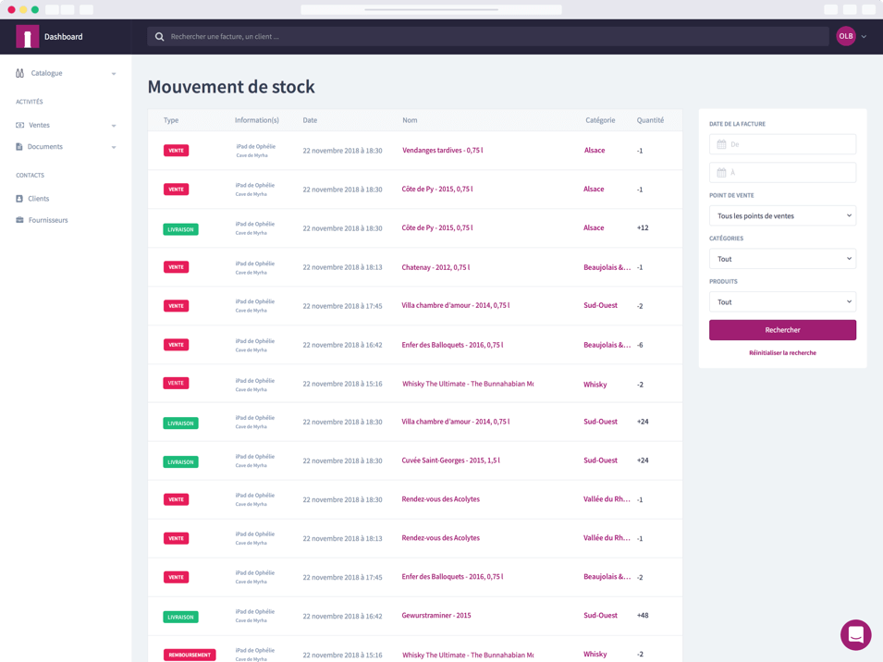883x662 pixels.
Task: Open the chat support bubble
Action: point(855,635)
